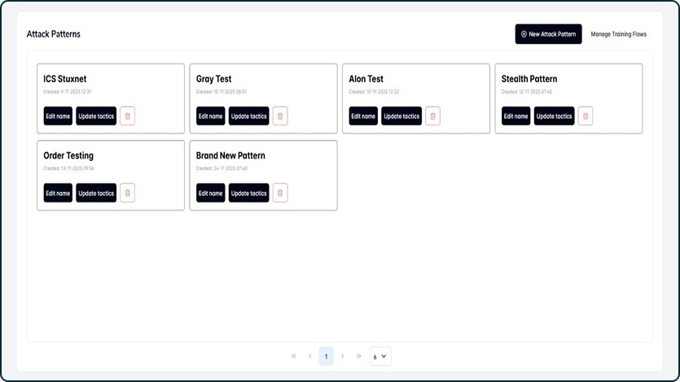680x382 pixels.
Task: Edit name of Brand New Pattern
Action: [x=210, y=193]
